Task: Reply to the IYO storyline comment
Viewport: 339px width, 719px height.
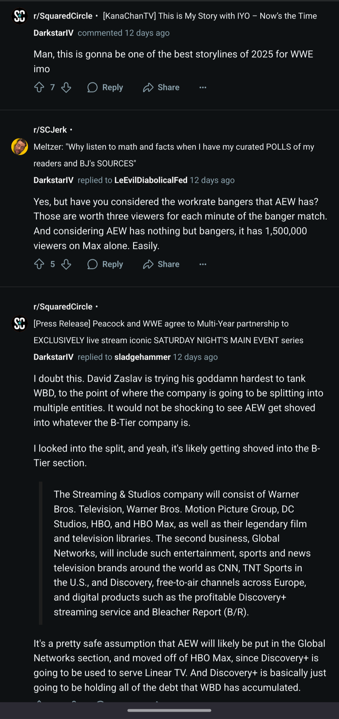Action: 105,87
